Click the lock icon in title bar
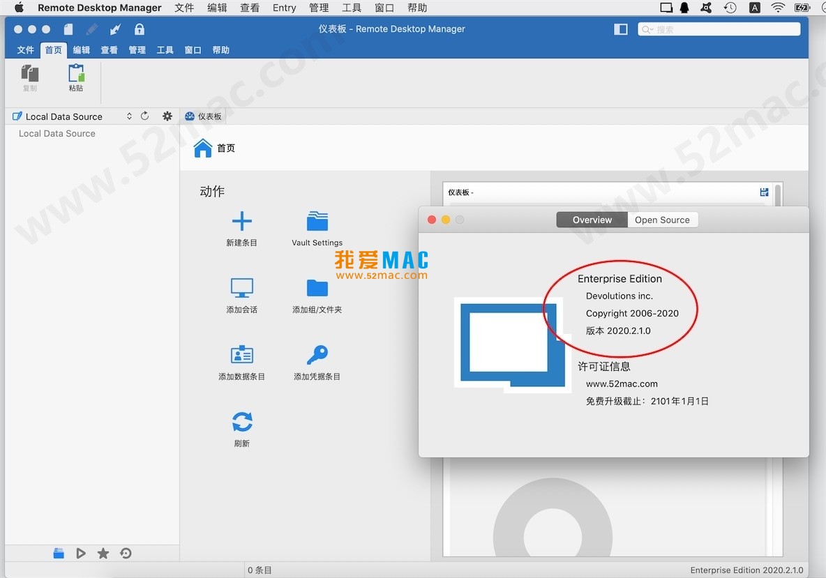826x578 pixels. click(140, 29)
